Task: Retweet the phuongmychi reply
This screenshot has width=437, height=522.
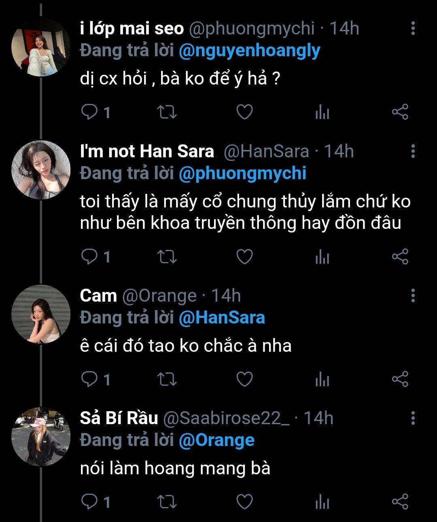Action: (x=167, y=112)
